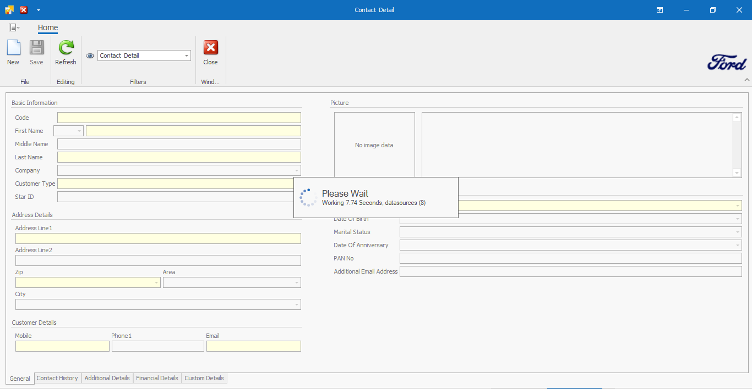Image resolution: width=752 pixels, height=389 pixels.
Task: Click the picture notes scrollbar down arrow
Action: tap(737, 173)
